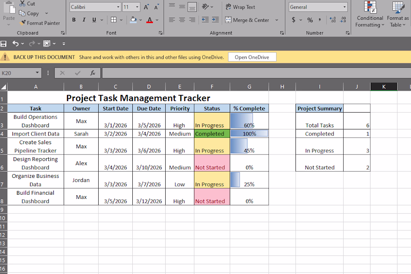Decrease font size with small A
Viewport: 411px width, 274px height.
[x=157, y=7]
